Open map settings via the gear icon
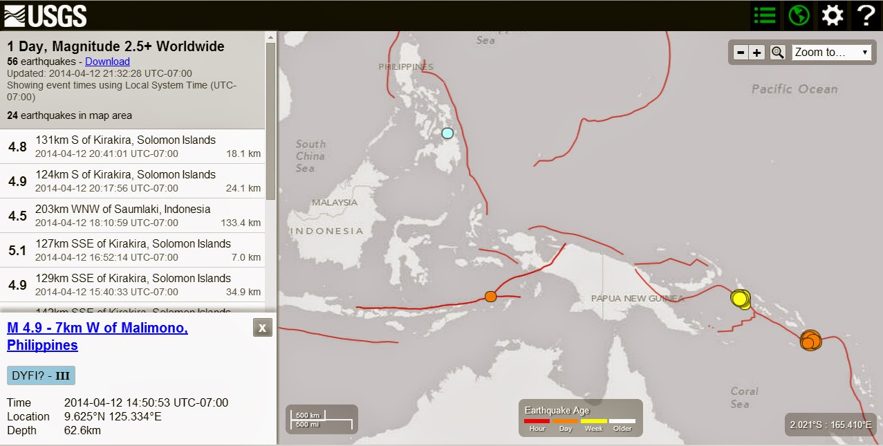The width and height of the screenshot is (883, 446). coord(832,15)
